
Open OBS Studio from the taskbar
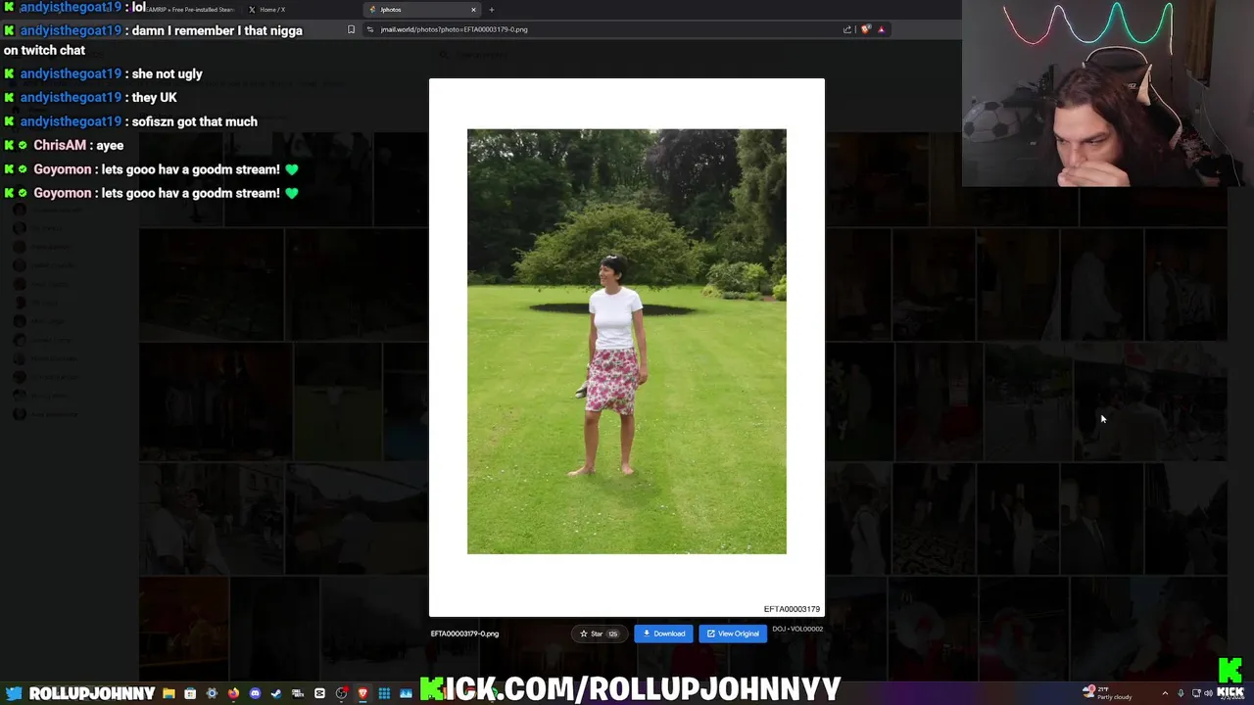coord(341,693)
